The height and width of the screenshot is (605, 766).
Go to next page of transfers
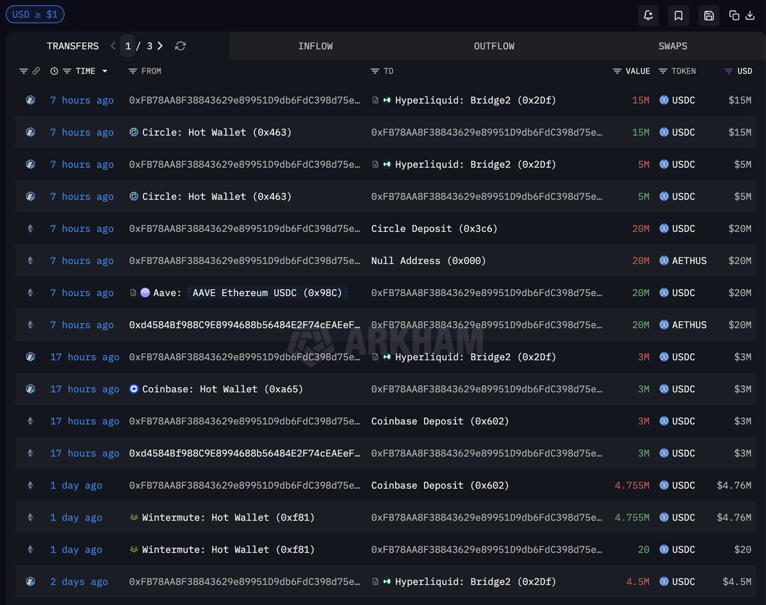point(160,46)
